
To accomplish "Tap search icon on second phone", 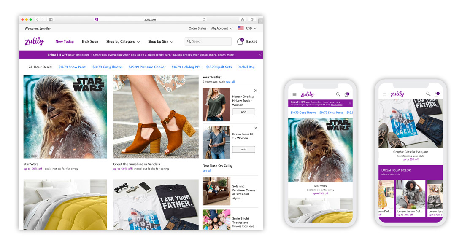I will click(x=428, y=94).
